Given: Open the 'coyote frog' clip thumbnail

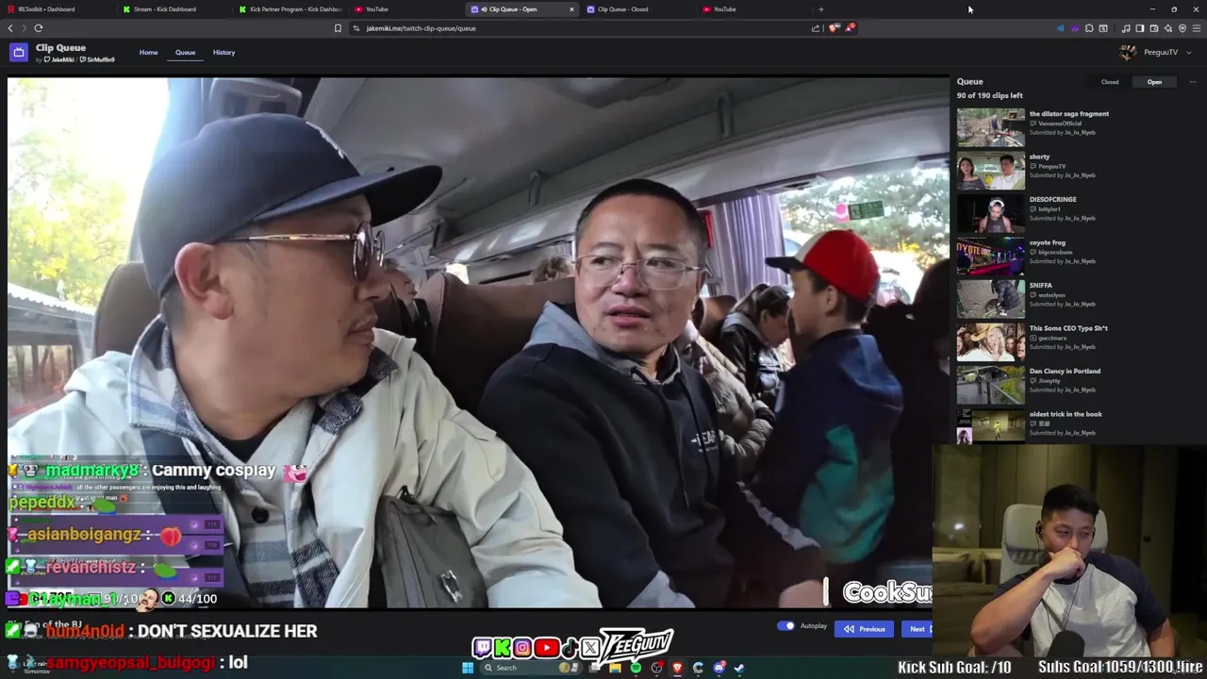Looking at the screenshot, I should tap(991, 257).
